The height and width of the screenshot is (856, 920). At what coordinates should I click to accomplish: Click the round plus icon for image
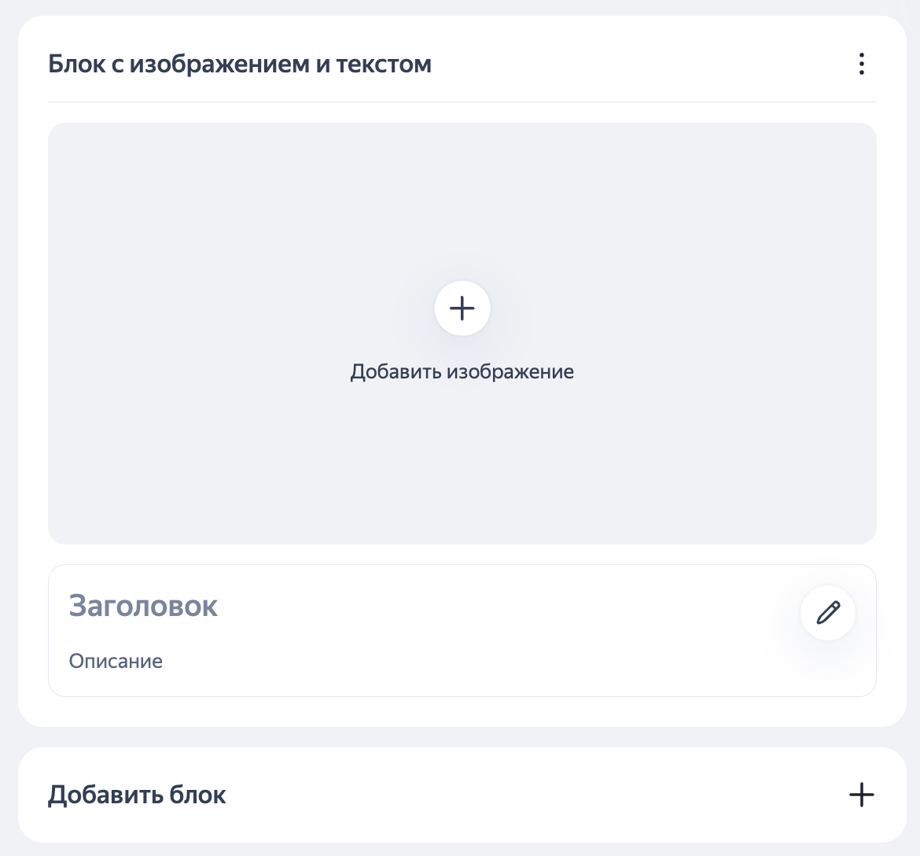[x=462, y=308]
